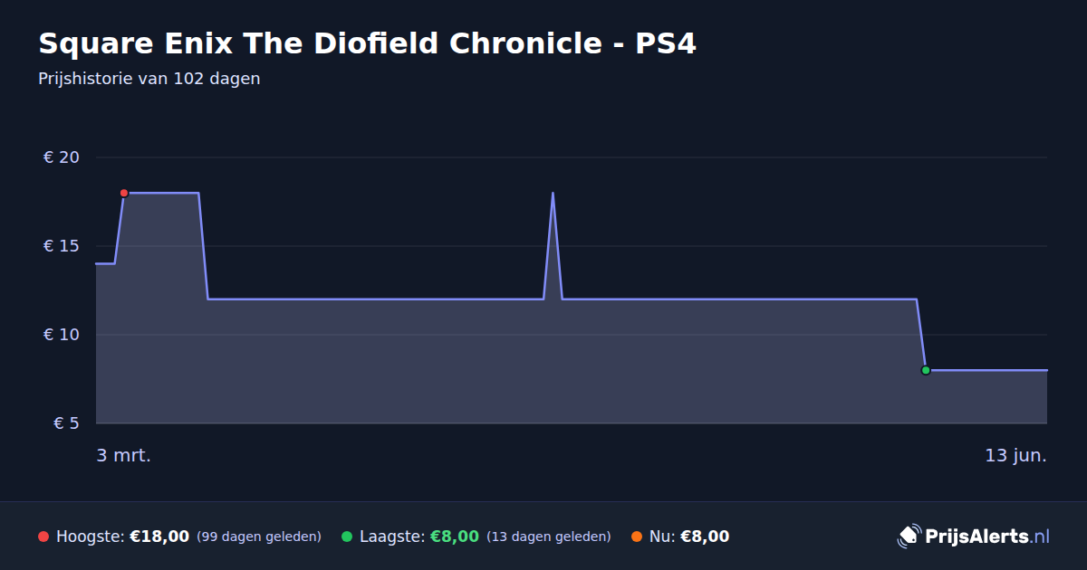1087x570 pixels.
Task: Click the 3 mrt. start date label
Action: pos(124,455)
